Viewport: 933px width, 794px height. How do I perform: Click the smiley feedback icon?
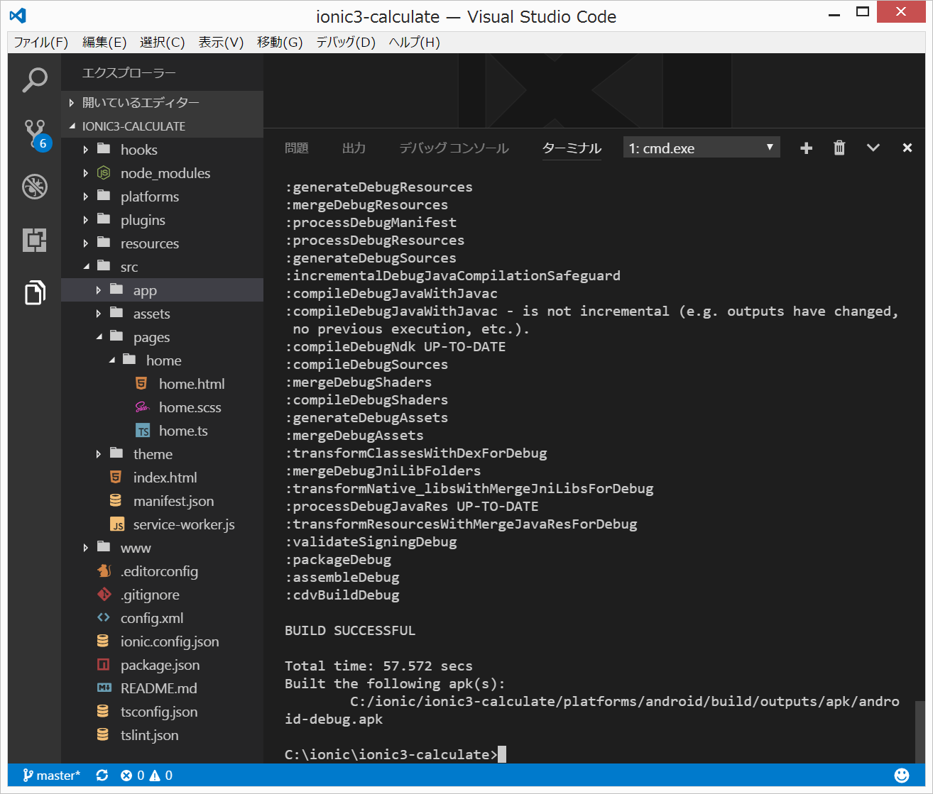(902, 776)
